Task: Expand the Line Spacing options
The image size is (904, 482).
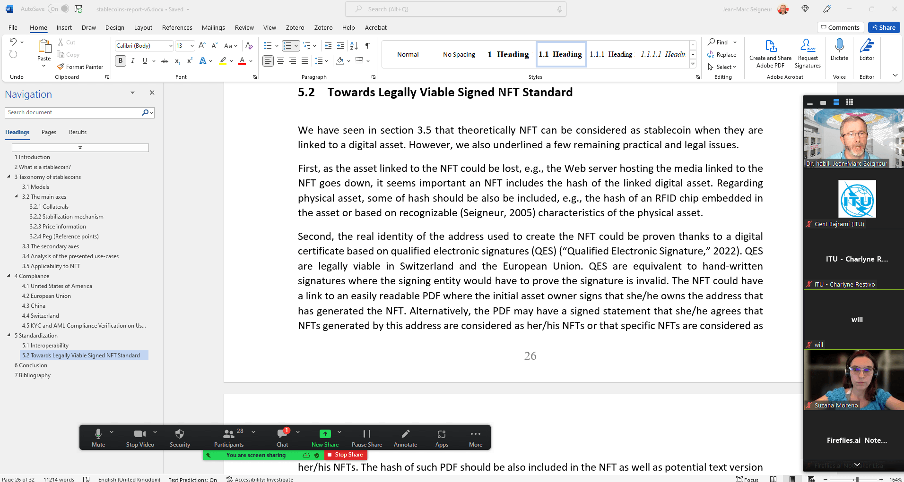Action: coord(326,61)
